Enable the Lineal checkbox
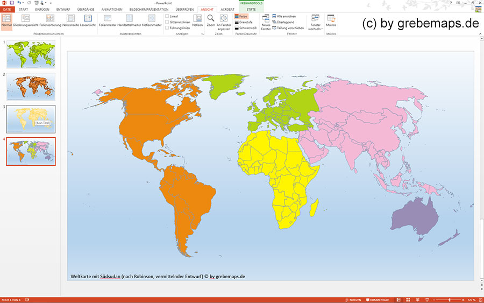Image resolution: width=484 pixels, height=303 pixels. pyautogui.click(x=167, y=17)
